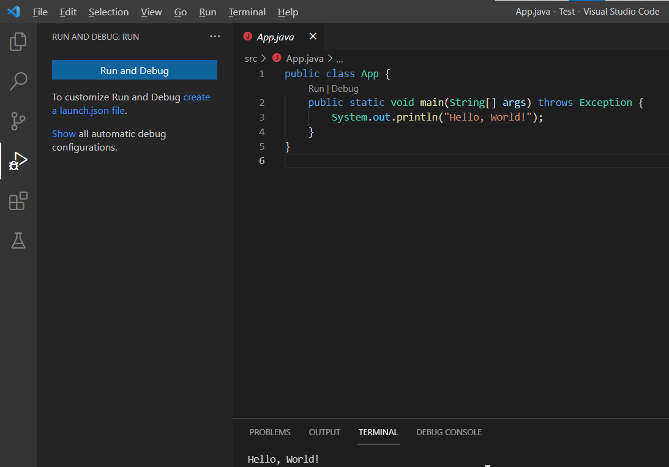The image size is (669, 467).
Task: Open the symbol breadcrumb ellipsis
Action: tap(340, 58)
